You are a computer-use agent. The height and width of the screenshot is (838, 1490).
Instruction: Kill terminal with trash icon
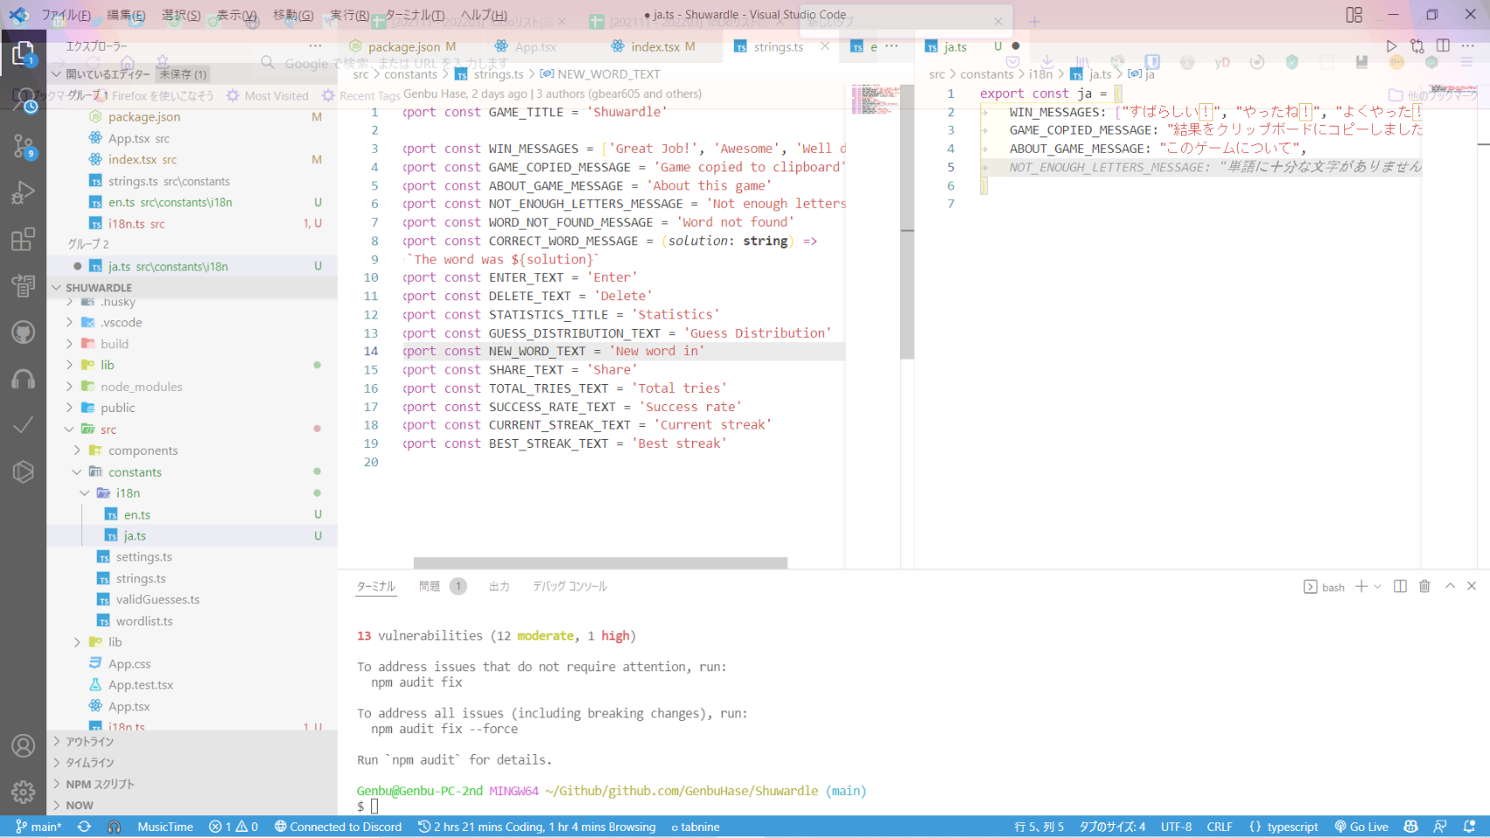[1425, 587]
